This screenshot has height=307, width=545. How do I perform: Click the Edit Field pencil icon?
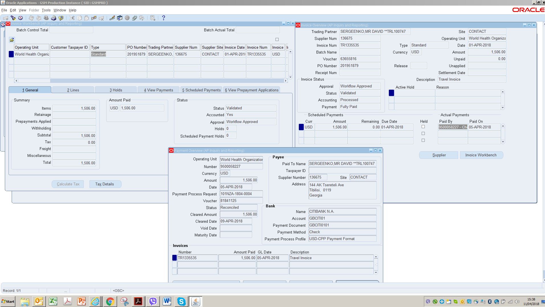click(x=112, y=18)
